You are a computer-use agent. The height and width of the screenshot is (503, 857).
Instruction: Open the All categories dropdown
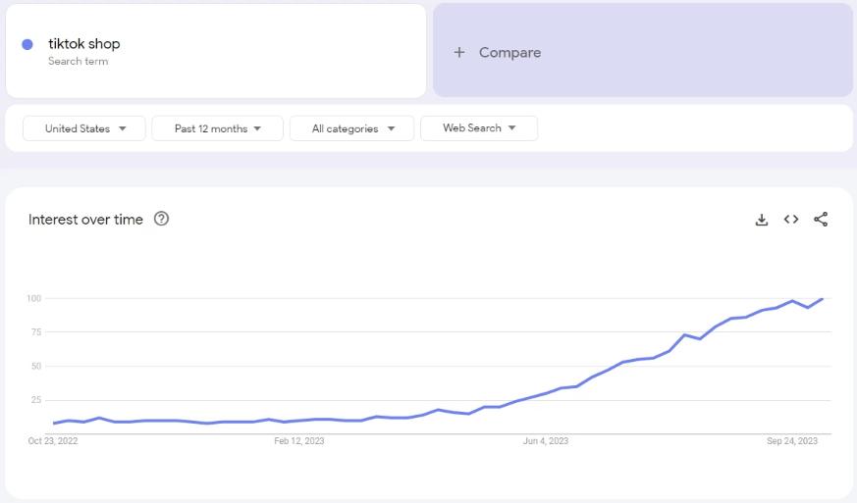352,128
